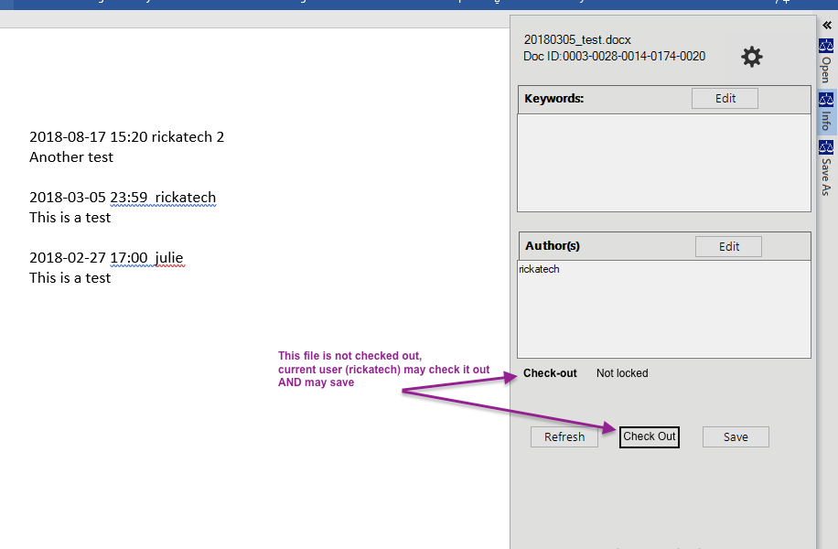The height and width of the screenshot is (549, 838).
Task: Open settings via the gear icon
Action: [751, 57]
